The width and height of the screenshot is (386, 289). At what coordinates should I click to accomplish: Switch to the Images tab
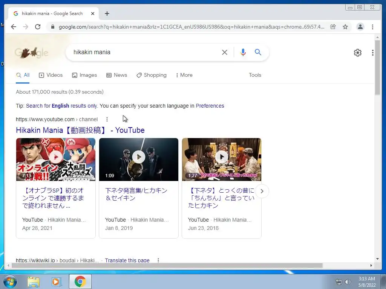click(x=84, y=75)
